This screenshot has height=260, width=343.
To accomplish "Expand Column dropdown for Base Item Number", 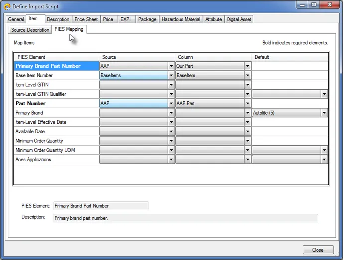I will 248,75.
